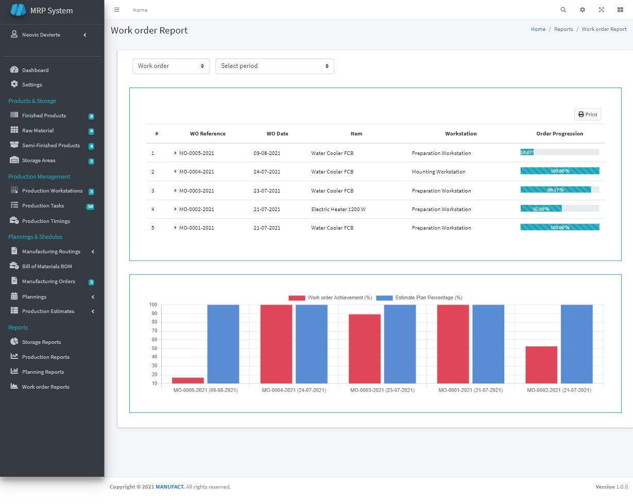Screen dimensions: 633x504
Task: Toggle sidebar with the hamburger menu icon
Action: point(117,10)
